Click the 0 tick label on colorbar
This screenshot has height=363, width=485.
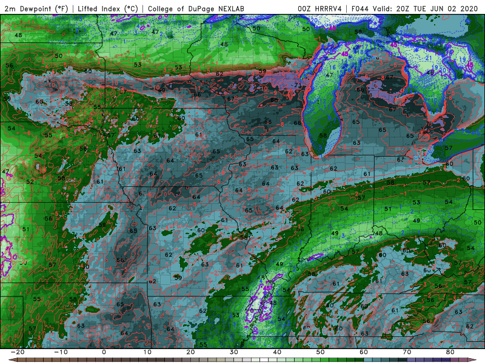[x=104, y=352]
